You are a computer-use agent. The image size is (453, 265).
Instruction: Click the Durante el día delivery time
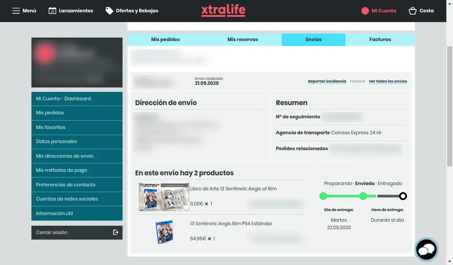[x=388, y=220]
